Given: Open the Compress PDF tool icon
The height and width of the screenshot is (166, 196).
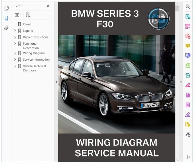Looking at the screenshot, I should pyautogui.click(x=188, y=75).
